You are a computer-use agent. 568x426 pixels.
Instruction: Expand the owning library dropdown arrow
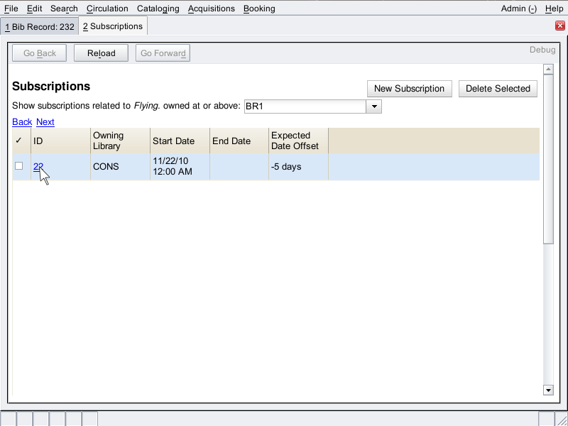(374, 106)
